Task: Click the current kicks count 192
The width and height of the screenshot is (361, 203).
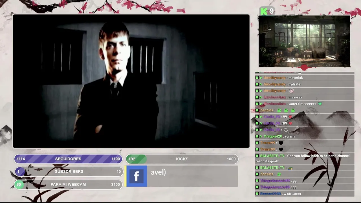Action: (x=132, y=159)
